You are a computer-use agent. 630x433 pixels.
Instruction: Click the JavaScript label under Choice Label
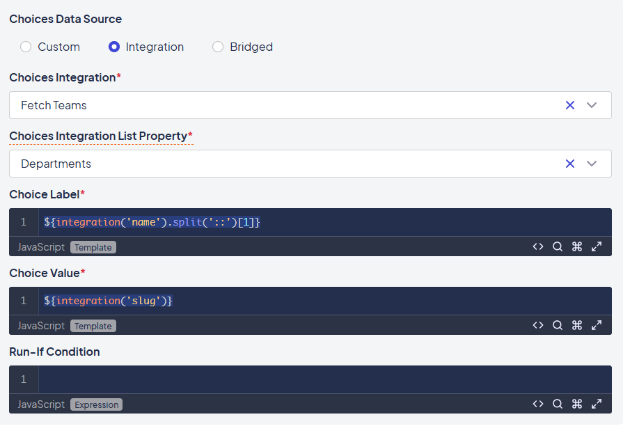tap(41, 247)
